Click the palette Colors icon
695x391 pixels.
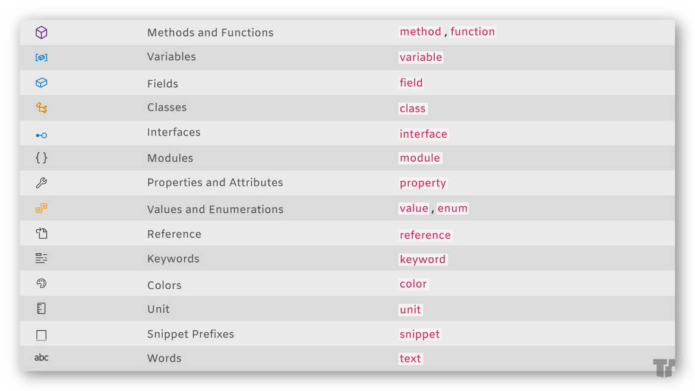point(41,283)
